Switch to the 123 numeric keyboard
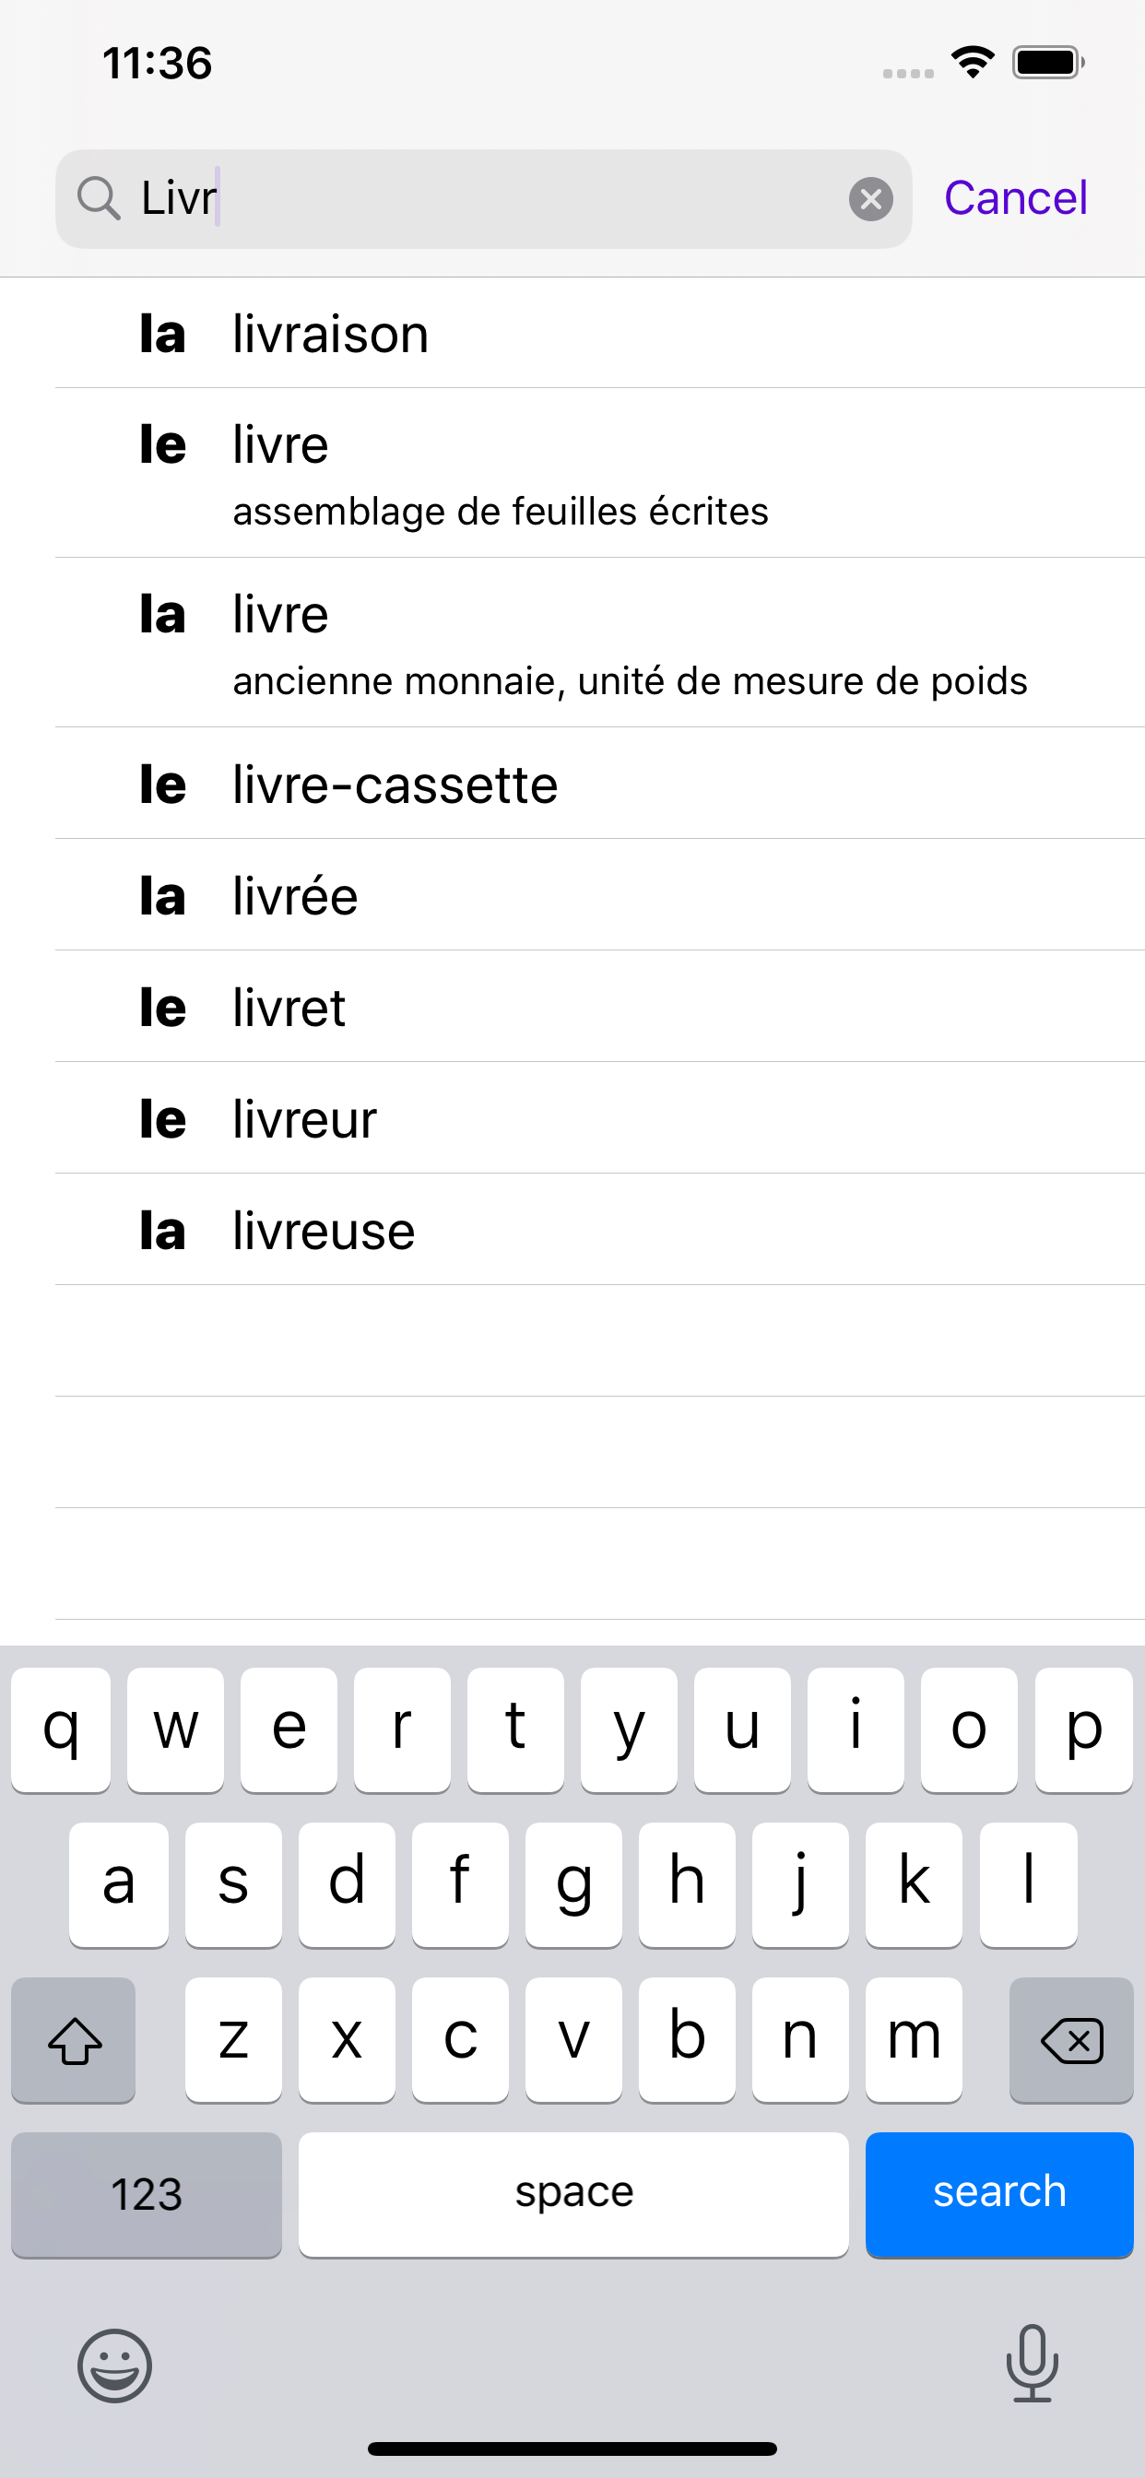1145x2478 pixels. tap(147, 2193)
